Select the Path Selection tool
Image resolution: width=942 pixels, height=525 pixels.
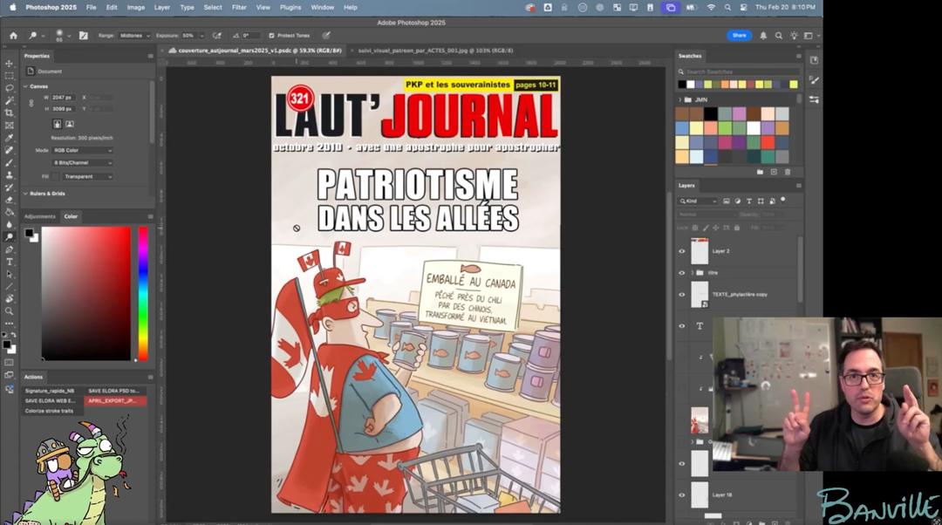click(x=9, y=274)
